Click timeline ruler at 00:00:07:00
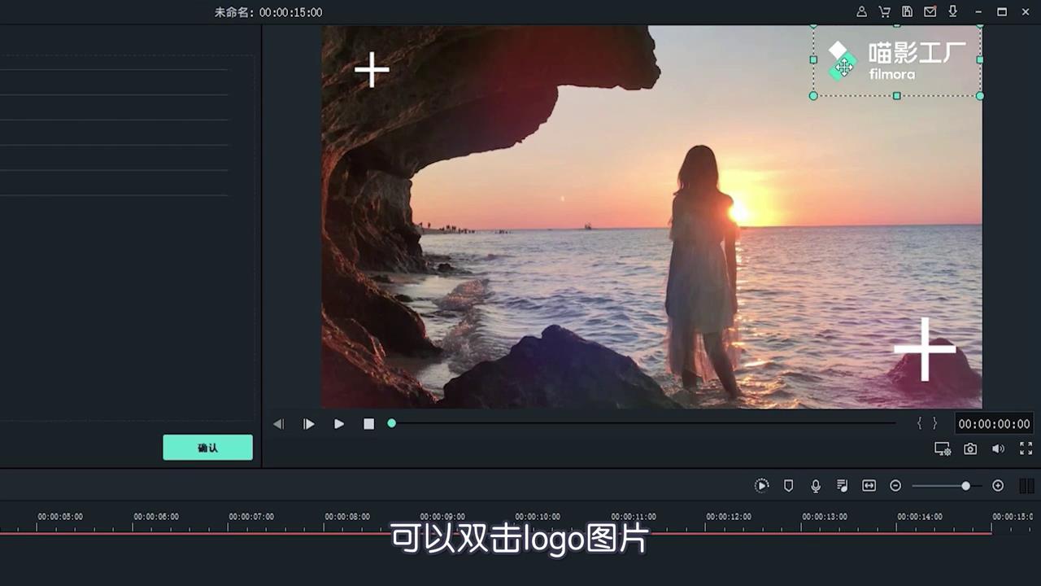The width and height of the screenshot is (1041, 586). [251, 517]
